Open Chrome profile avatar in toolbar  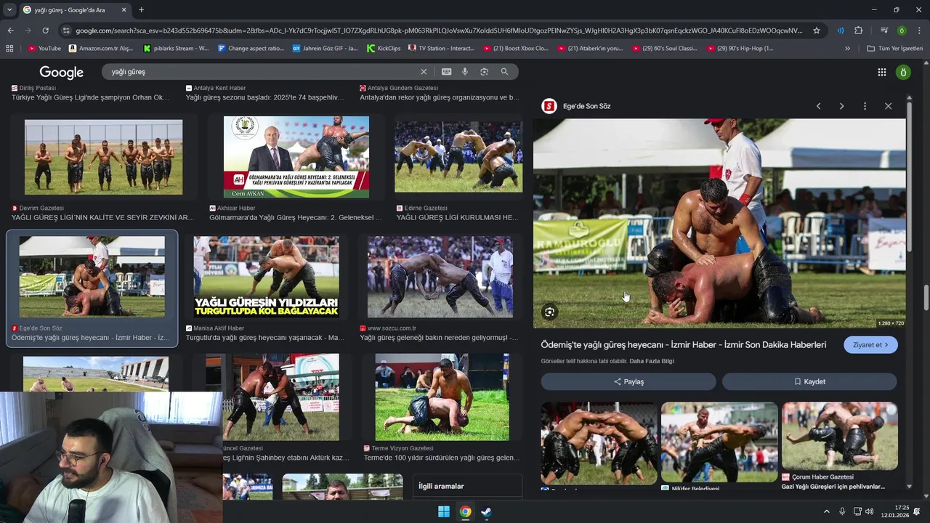click(x=902, y=31)
